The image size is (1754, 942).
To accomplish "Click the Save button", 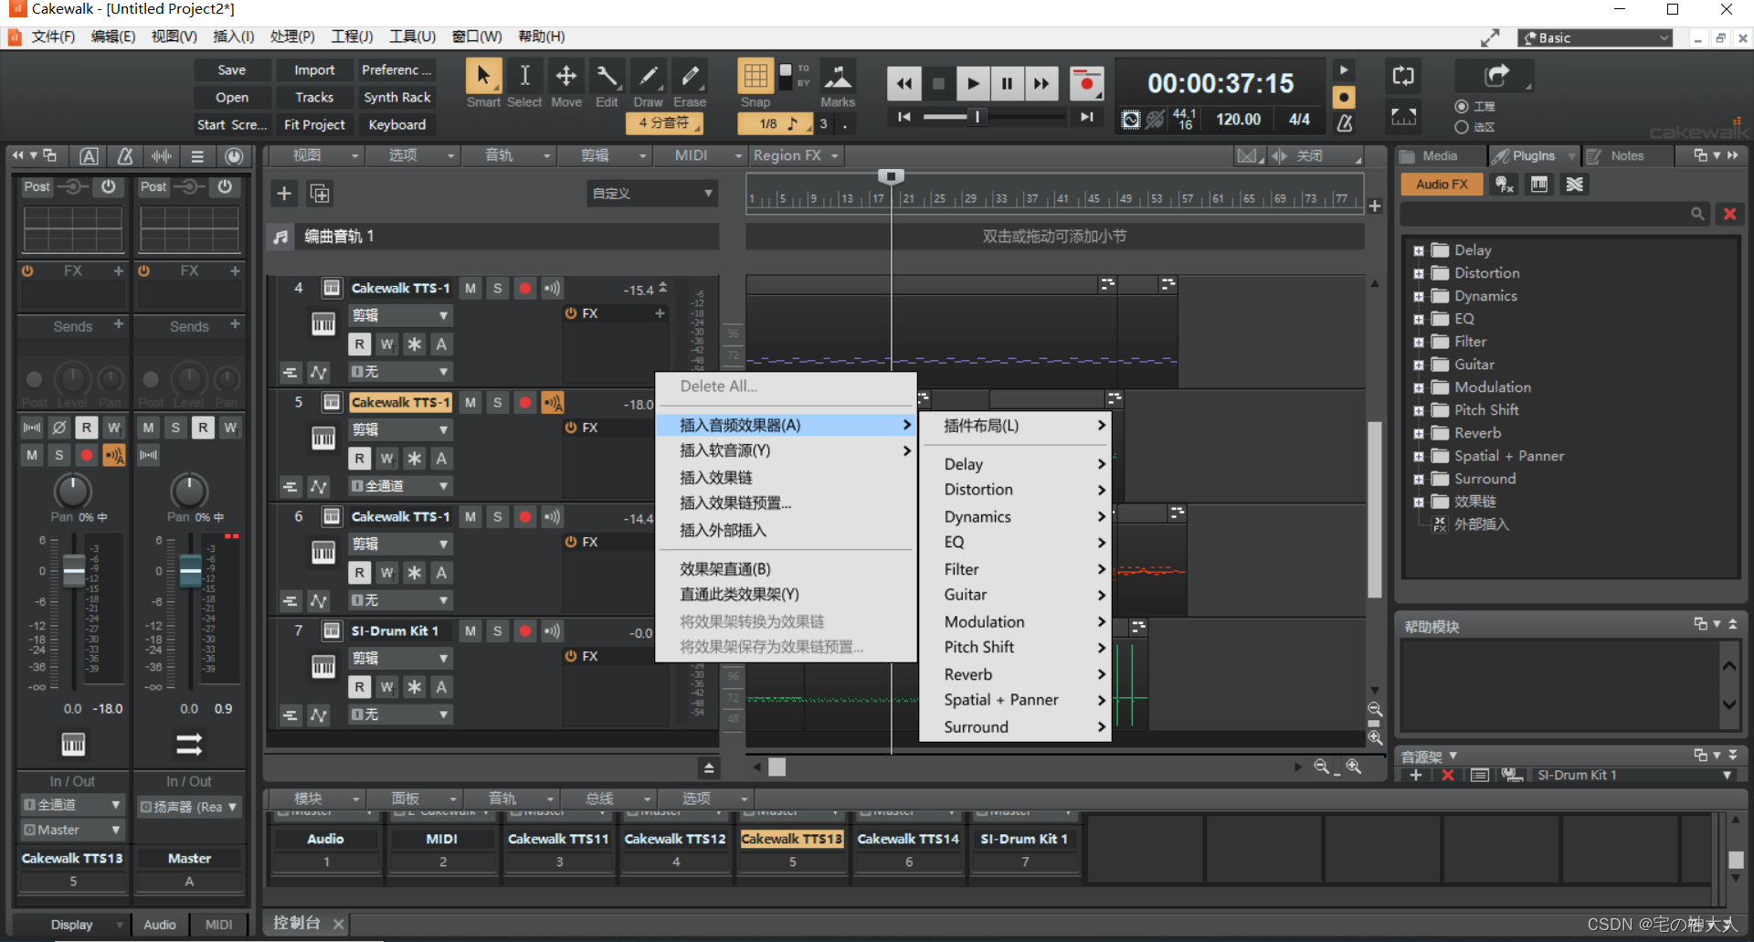I will 232,70.
